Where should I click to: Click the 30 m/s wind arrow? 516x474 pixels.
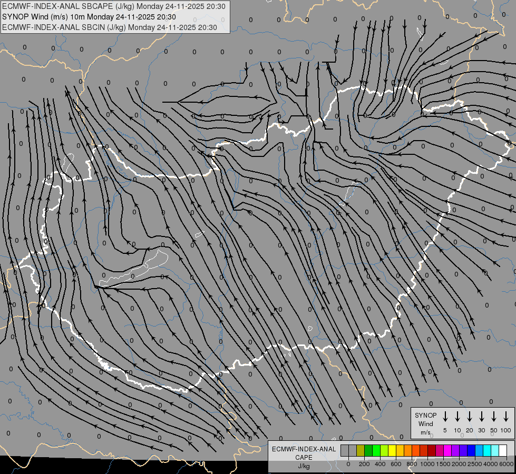click(482, 417)
